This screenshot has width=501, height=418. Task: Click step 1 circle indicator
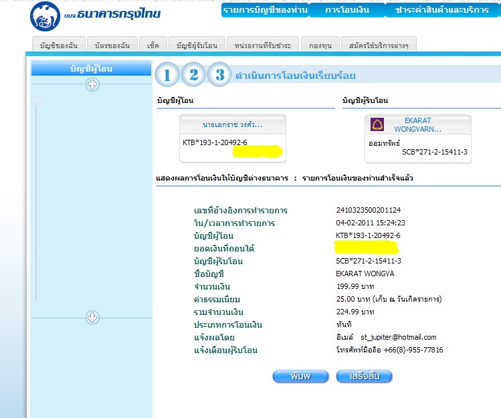point(167,75)
